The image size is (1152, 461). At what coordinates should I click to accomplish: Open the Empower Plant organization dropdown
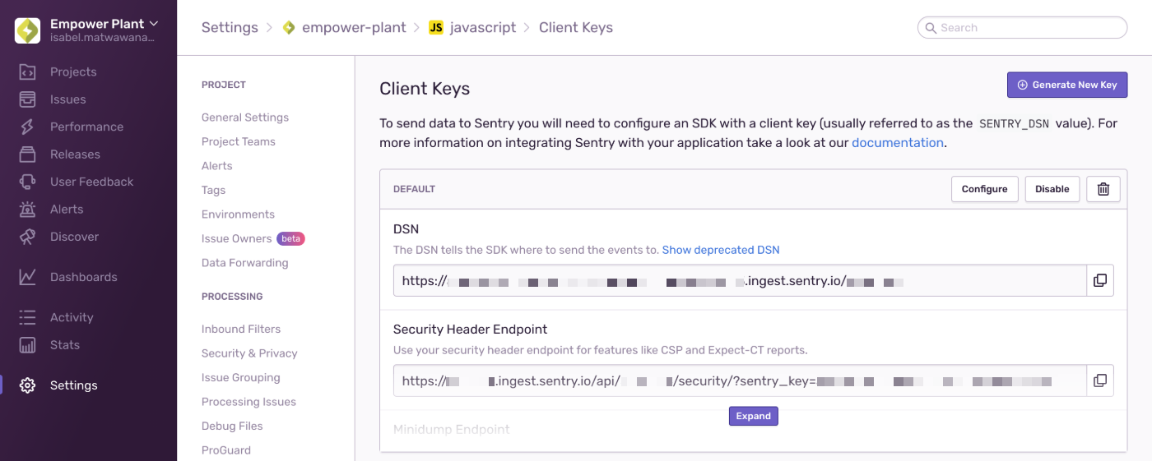[x=104, y=25]
